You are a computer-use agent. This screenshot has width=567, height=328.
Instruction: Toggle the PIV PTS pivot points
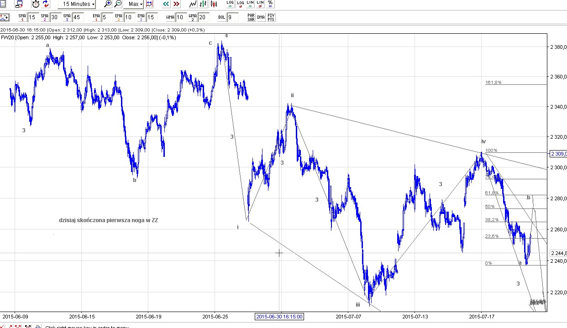click(x=271, y=17)
